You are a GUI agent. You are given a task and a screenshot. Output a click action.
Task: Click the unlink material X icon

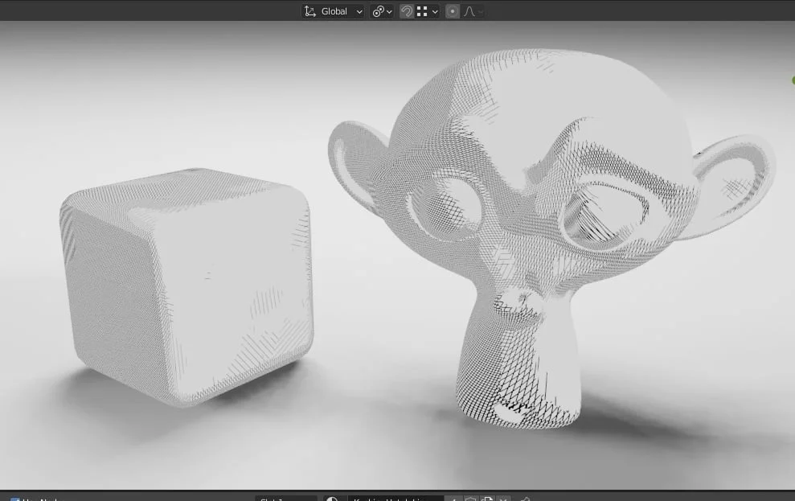point(504,498)
